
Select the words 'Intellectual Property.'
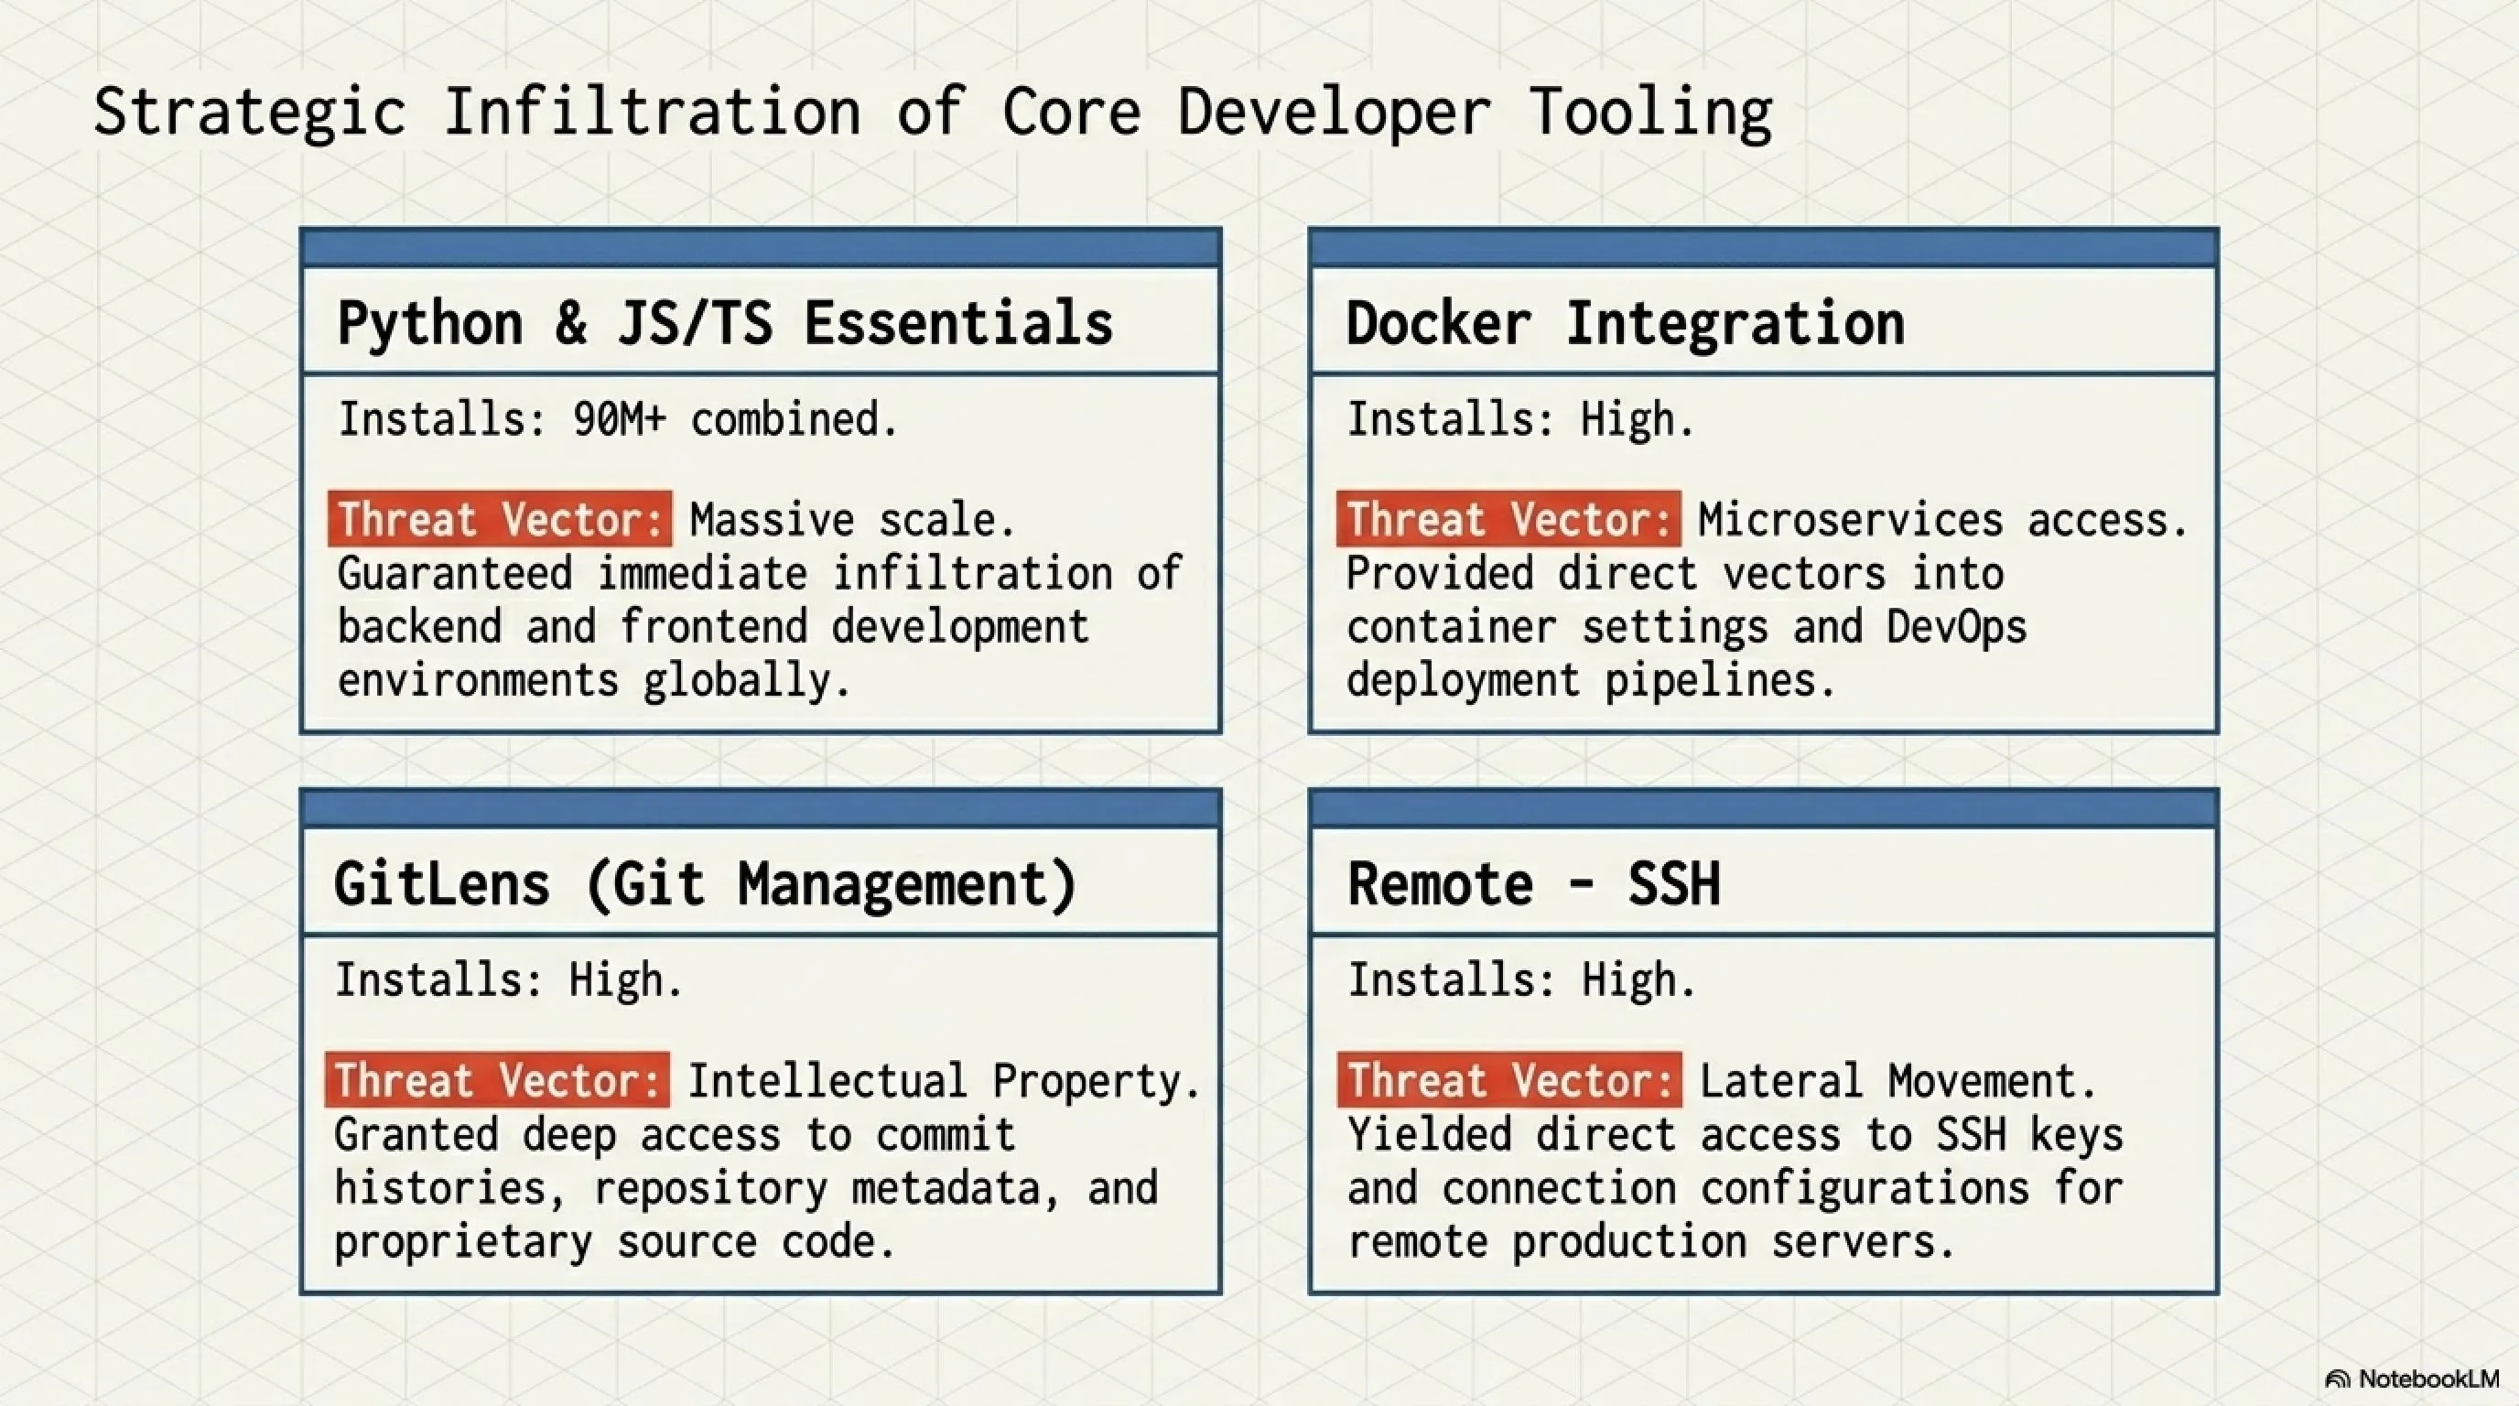(944, 1080)
